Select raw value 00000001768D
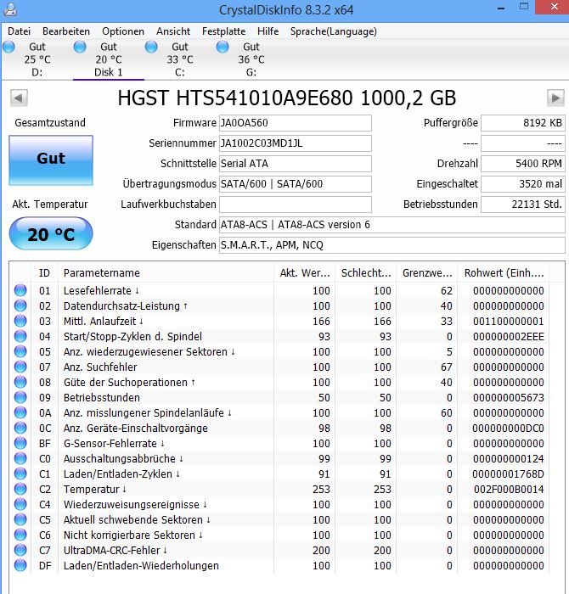The image size is (569, 594). 509,474
